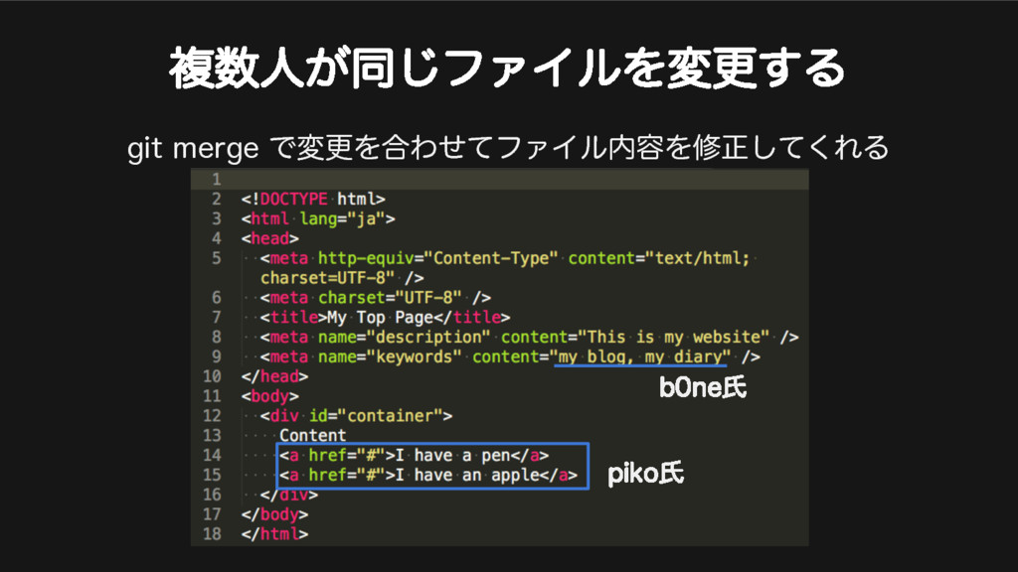Click the closing </body> tag line

(x=274, y=515)
